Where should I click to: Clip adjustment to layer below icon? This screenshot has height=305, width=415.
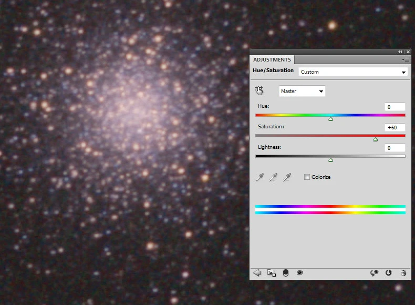(286, 273)
